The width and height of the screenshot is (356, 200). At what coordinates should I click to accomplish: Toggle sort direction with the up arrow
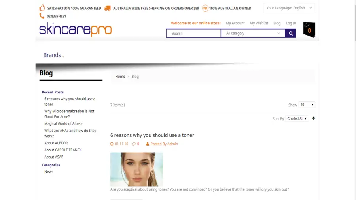coord(314,118)
